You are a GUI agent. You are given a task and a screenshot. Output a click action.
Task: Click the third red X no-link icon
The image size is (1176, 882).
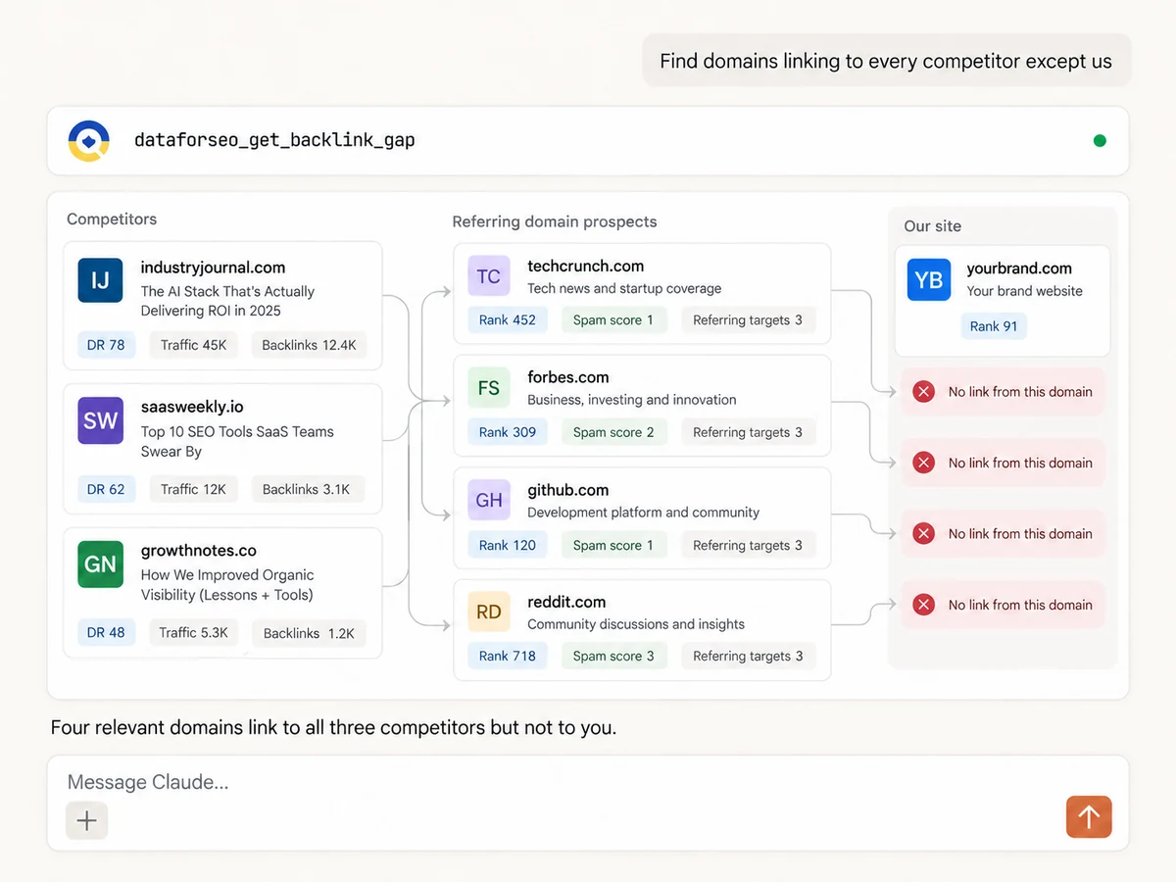(923, 534)
